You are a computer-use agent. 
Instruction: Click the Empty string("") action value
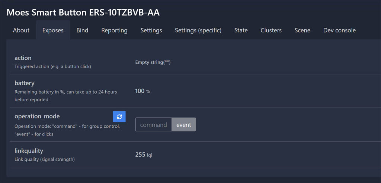click(153, 62)
